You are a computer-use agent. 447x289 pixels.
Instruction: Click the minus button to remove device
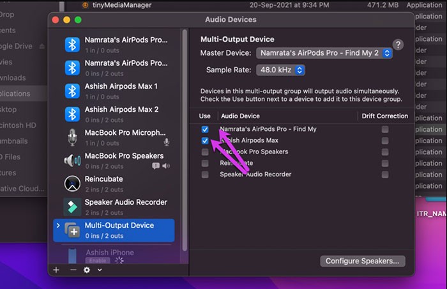coord(73,270)
